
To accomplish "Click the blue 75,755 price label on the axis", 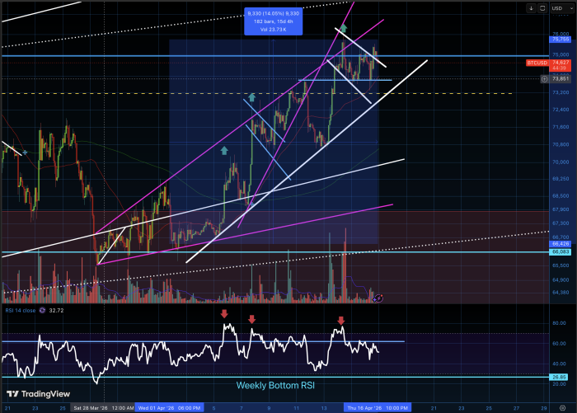I will point(561,39).
